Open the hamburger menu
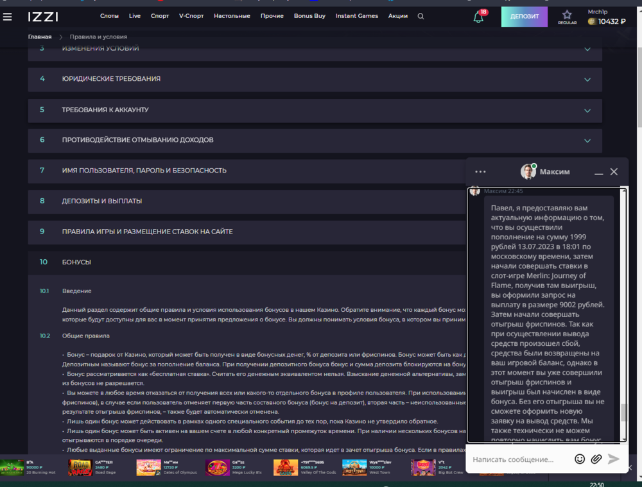 (x=7, y=17)
